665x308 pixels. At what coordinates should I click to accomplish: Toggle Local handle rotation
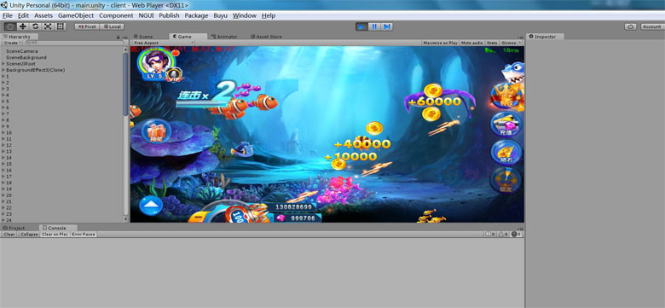click(x=112, y=26)
